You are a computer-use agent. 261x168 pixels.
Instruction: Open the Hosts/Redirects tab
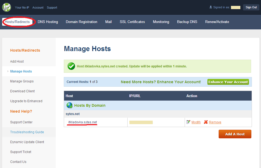(x=17, y=22)
